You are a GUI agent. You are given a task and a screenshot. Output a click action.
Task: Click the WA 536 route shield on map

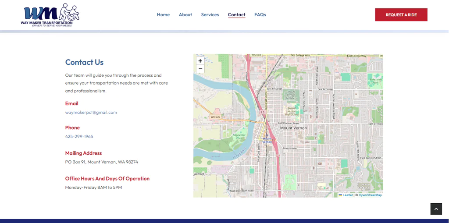(x=215, y=117)
